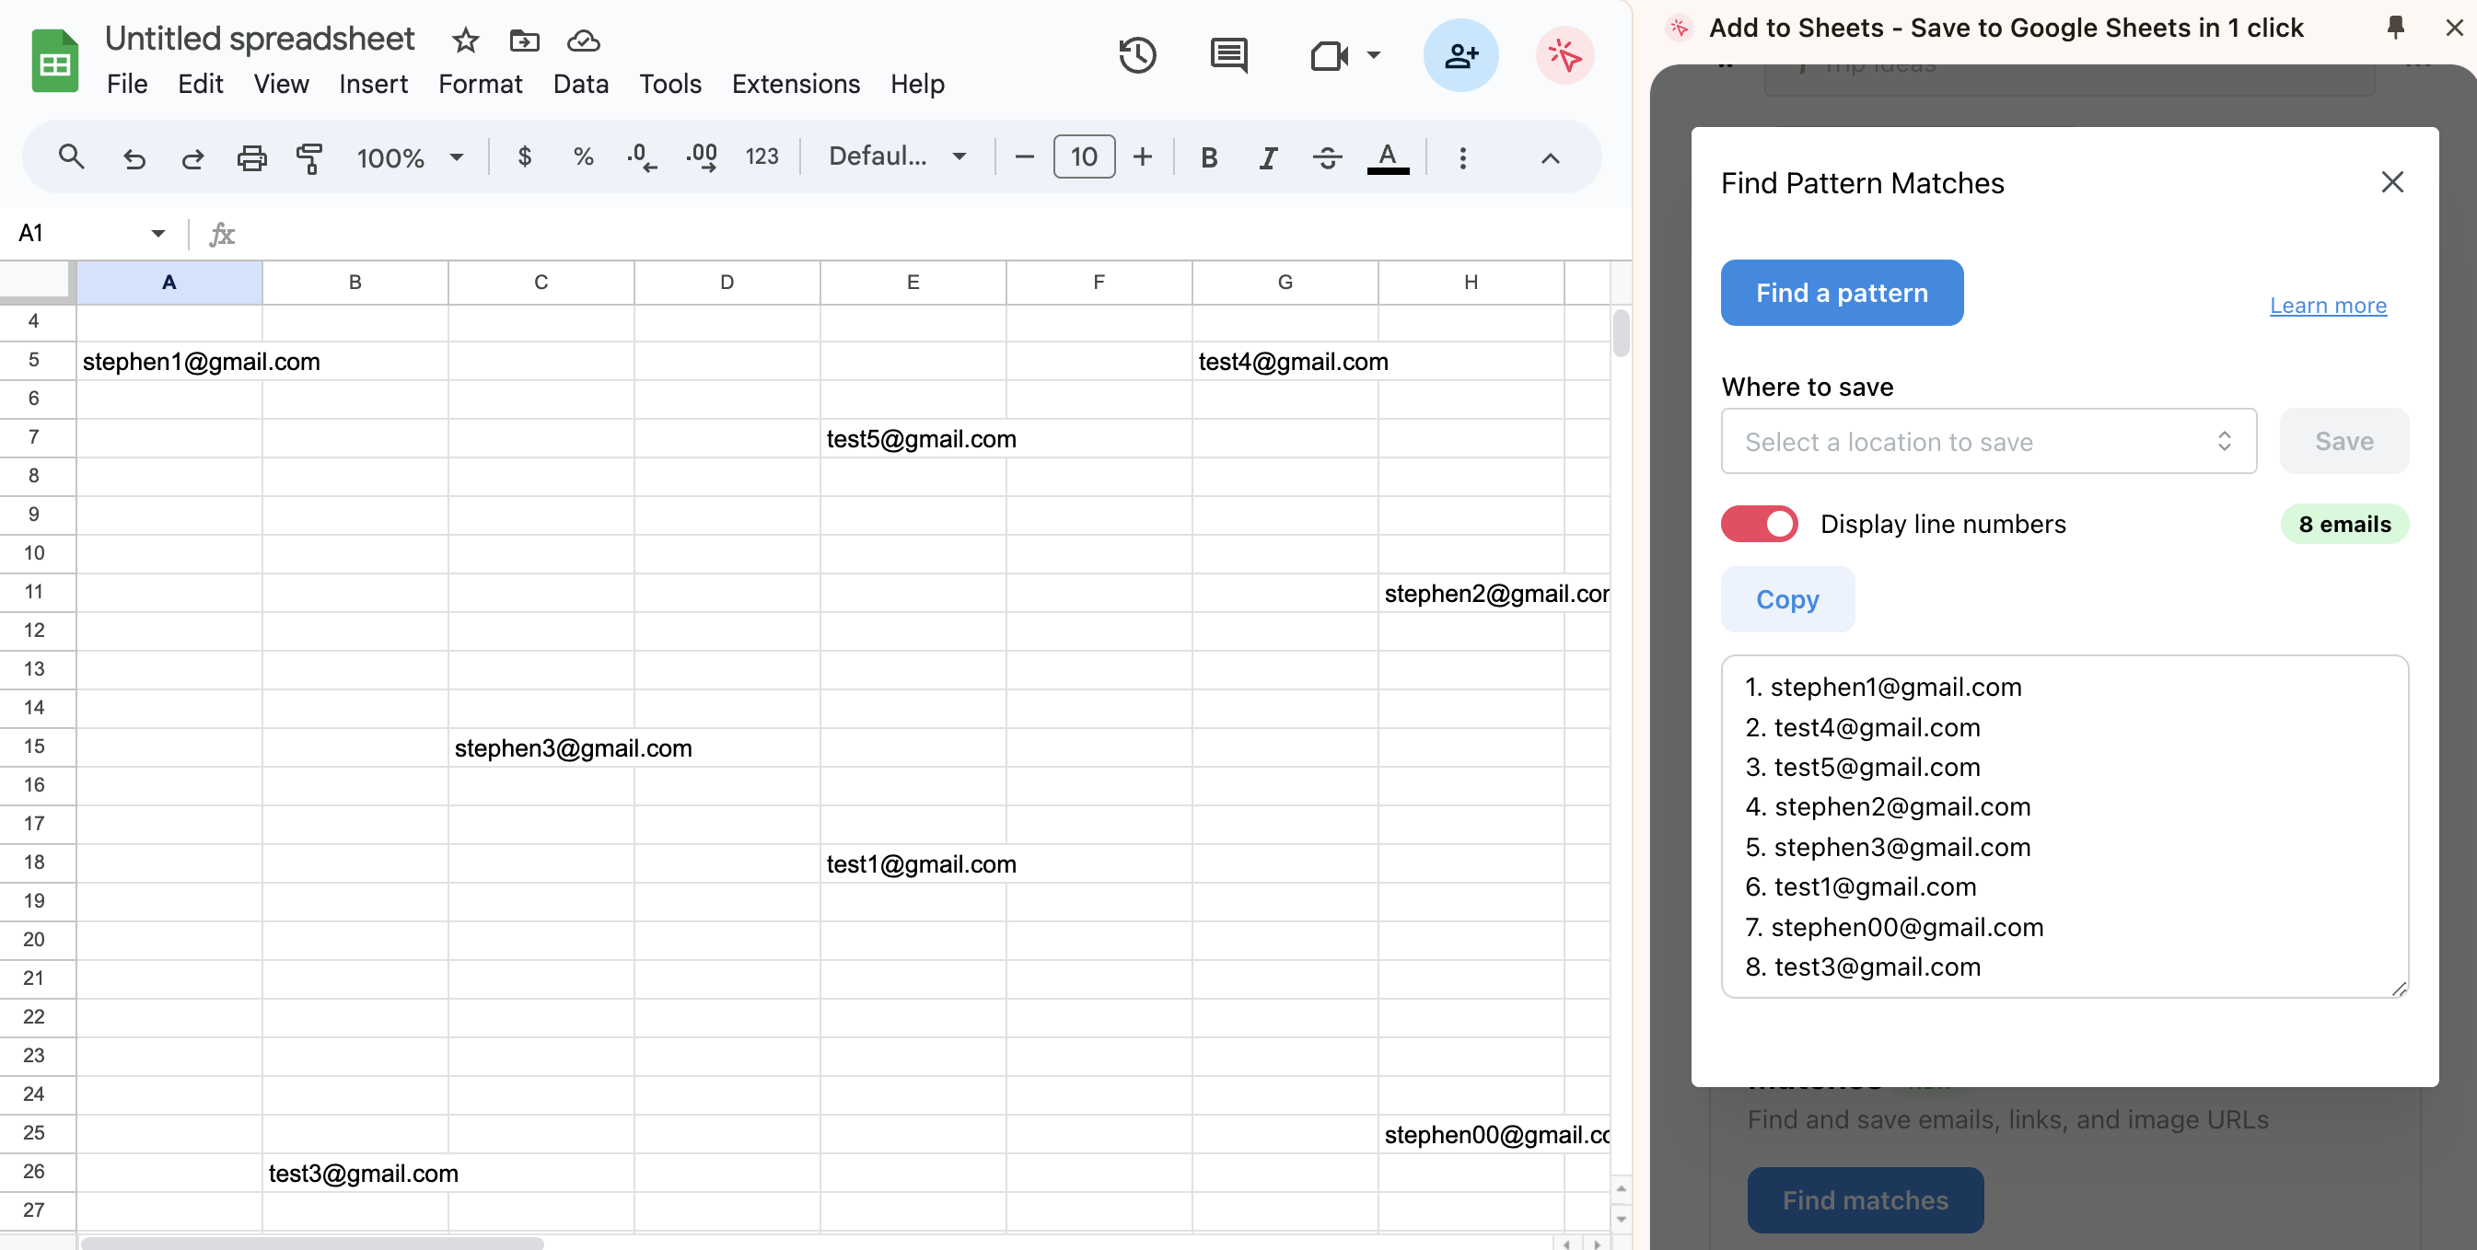The height and width of the screenshot is (1250, 2477).
Task: Pin the Add to Sheets panel
Action: point(2395,28)
